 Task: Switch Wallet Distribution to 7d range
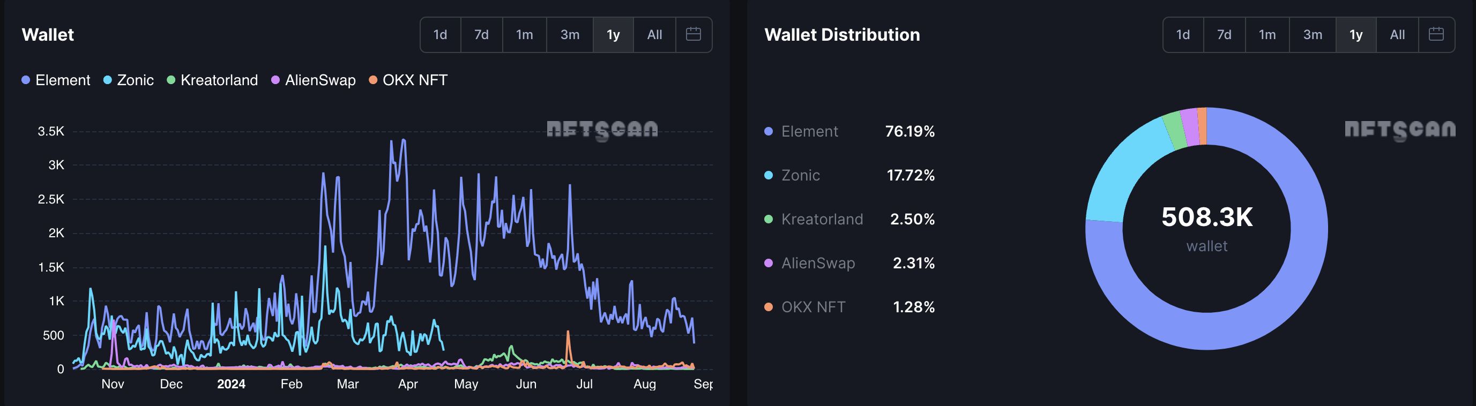point(1225,35)
